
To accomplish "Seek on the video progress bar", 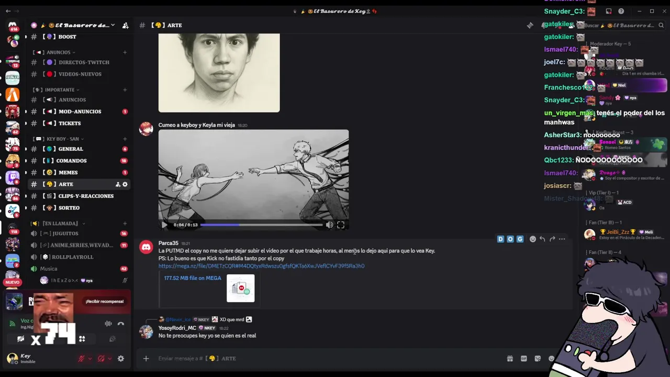I will 262,225.
